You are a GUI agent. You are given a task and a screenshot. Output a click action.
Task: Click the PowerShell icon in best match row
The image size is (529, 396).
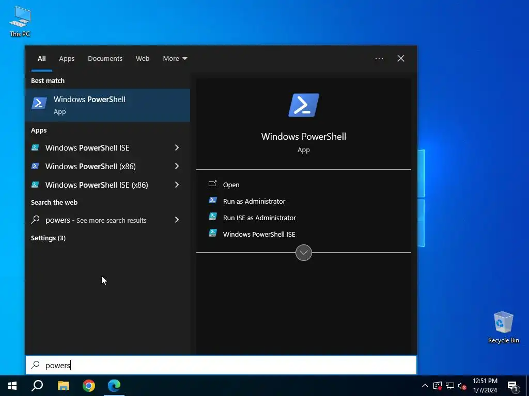coord(39,103)
